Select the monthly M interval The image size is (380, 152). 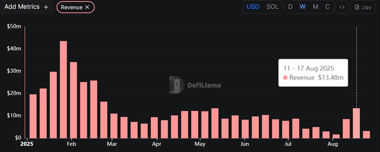pyautogui.click(x=315, y=7)
